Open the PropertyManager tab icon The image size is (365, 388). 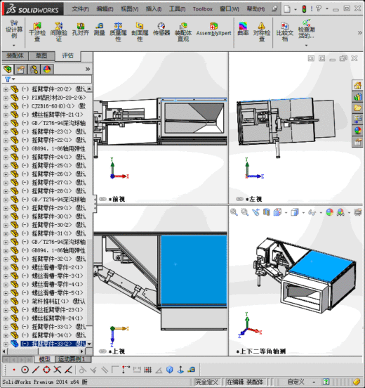pos(21,70)
